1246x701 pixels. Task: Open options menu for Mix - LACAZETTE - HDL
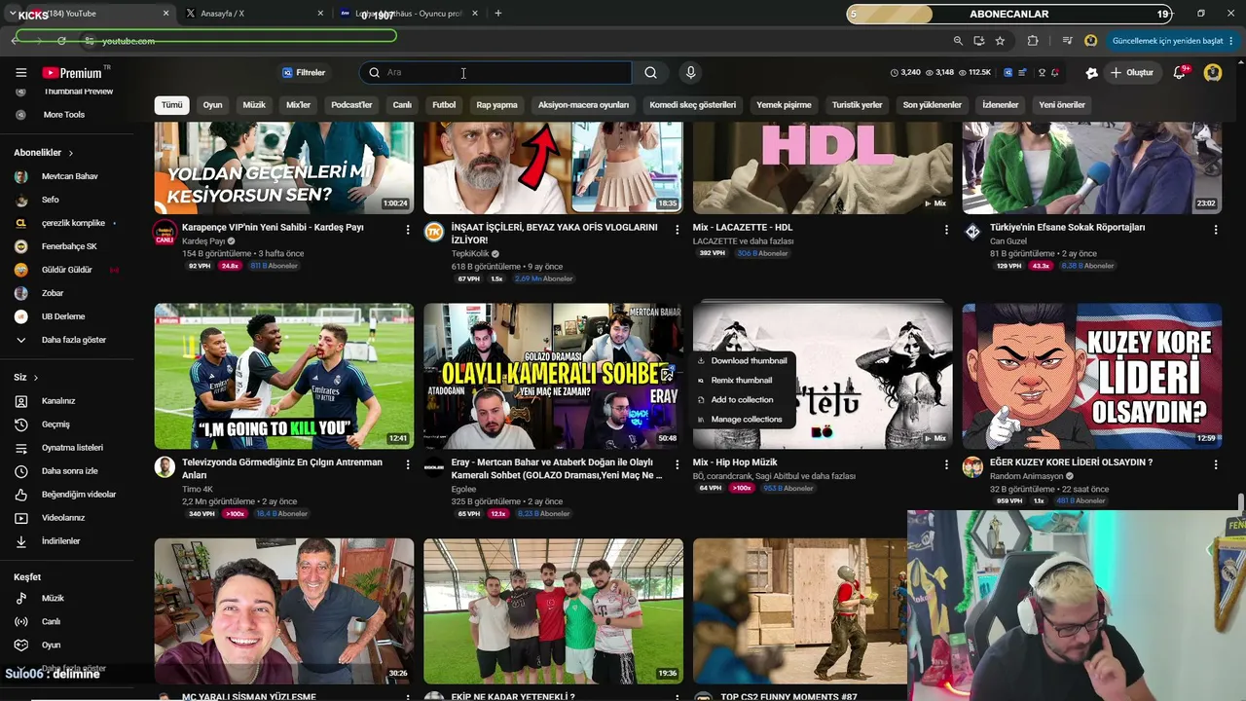(946, 230)
